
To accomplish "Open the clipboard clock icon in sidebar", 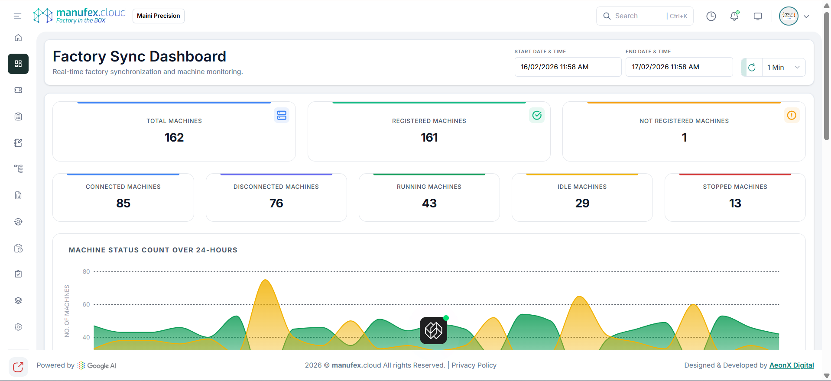I will click(x=18, y=248).
